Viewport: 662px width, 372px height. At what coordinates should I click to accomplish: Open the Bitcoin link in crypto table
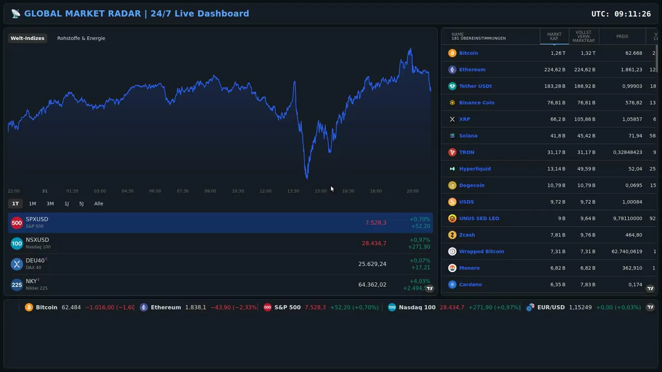tap(469, 53)
